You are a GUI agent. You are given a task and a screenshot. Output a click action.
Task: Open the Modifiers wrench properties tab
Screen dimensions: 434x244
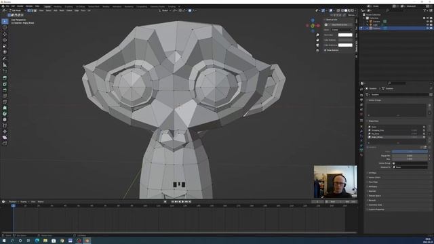tap(361, 131)
